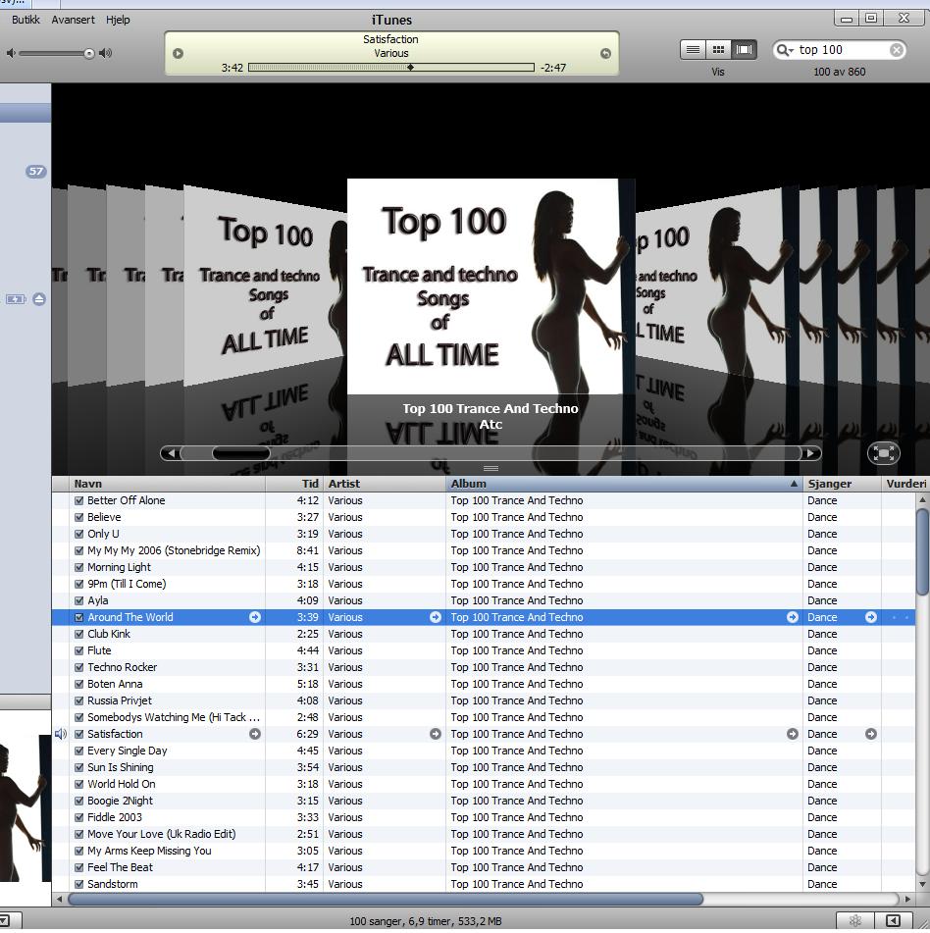
Task: Click the genre arrow in the Satisfaction row
Action: pos(871,734)
